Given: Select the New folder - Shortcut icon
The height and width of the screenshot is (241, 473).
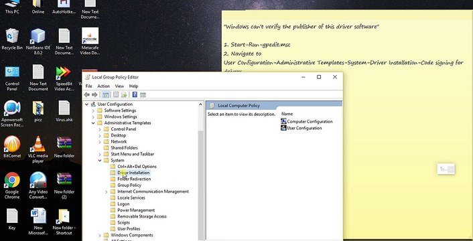Looking at the screenshot, I should 64,222.
